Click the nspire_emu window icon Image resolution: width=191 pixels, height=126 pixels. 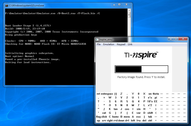pyautogui.click(x=97, y=40)
